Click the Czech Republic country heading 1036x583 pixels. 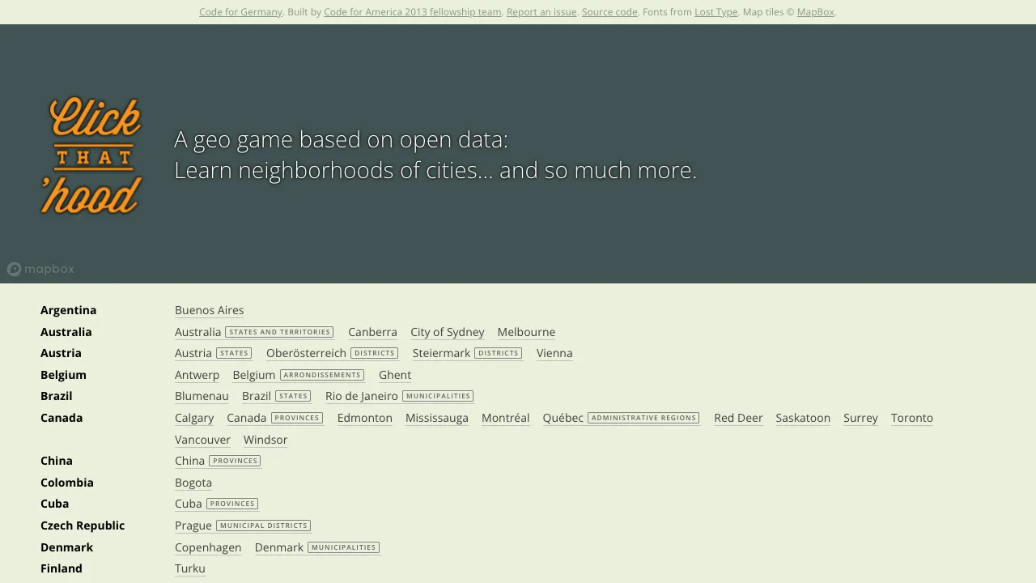click(x=83, y=526)
